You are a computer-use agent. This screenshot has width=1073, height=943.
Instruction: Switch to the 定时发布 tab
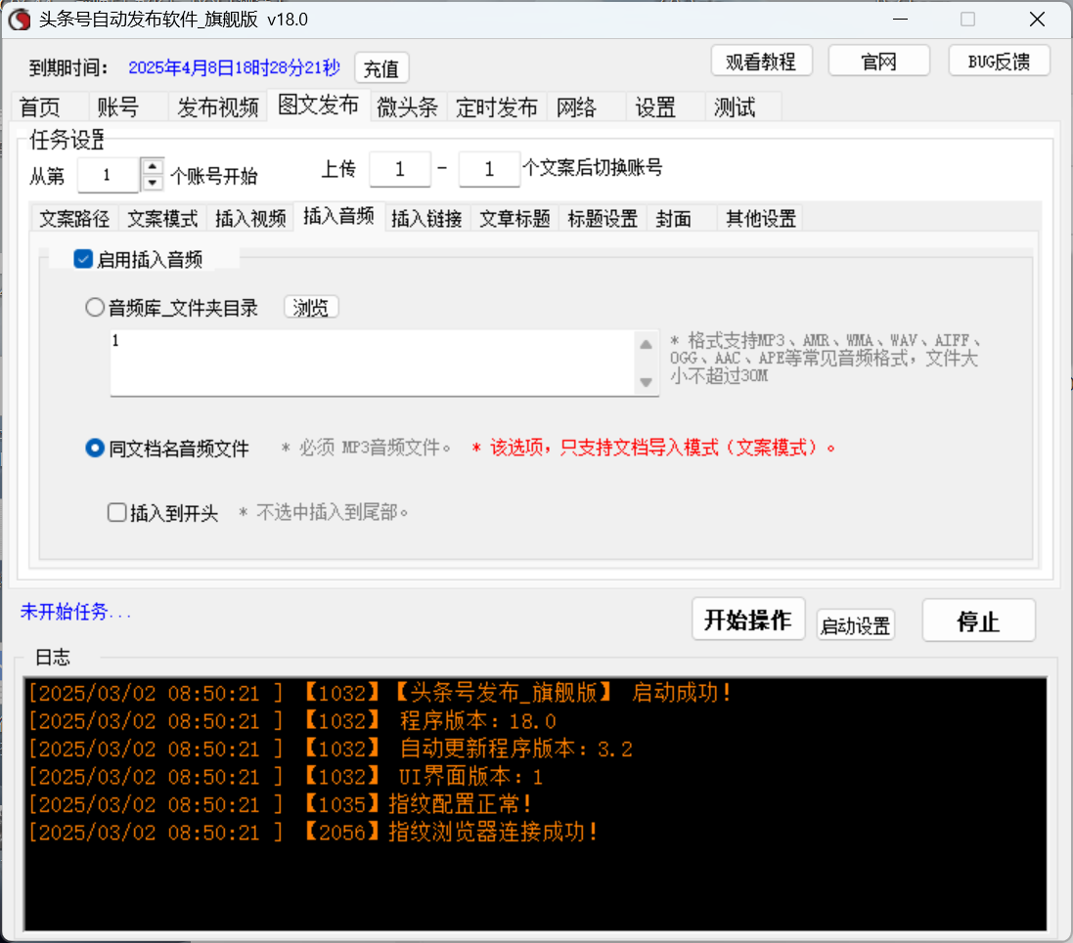(497, 107)
